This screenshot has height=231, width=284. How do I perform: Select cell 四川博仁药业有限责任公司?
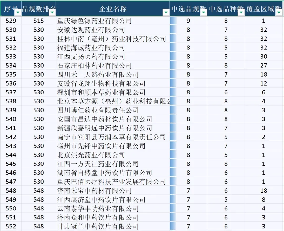point(113,110)
